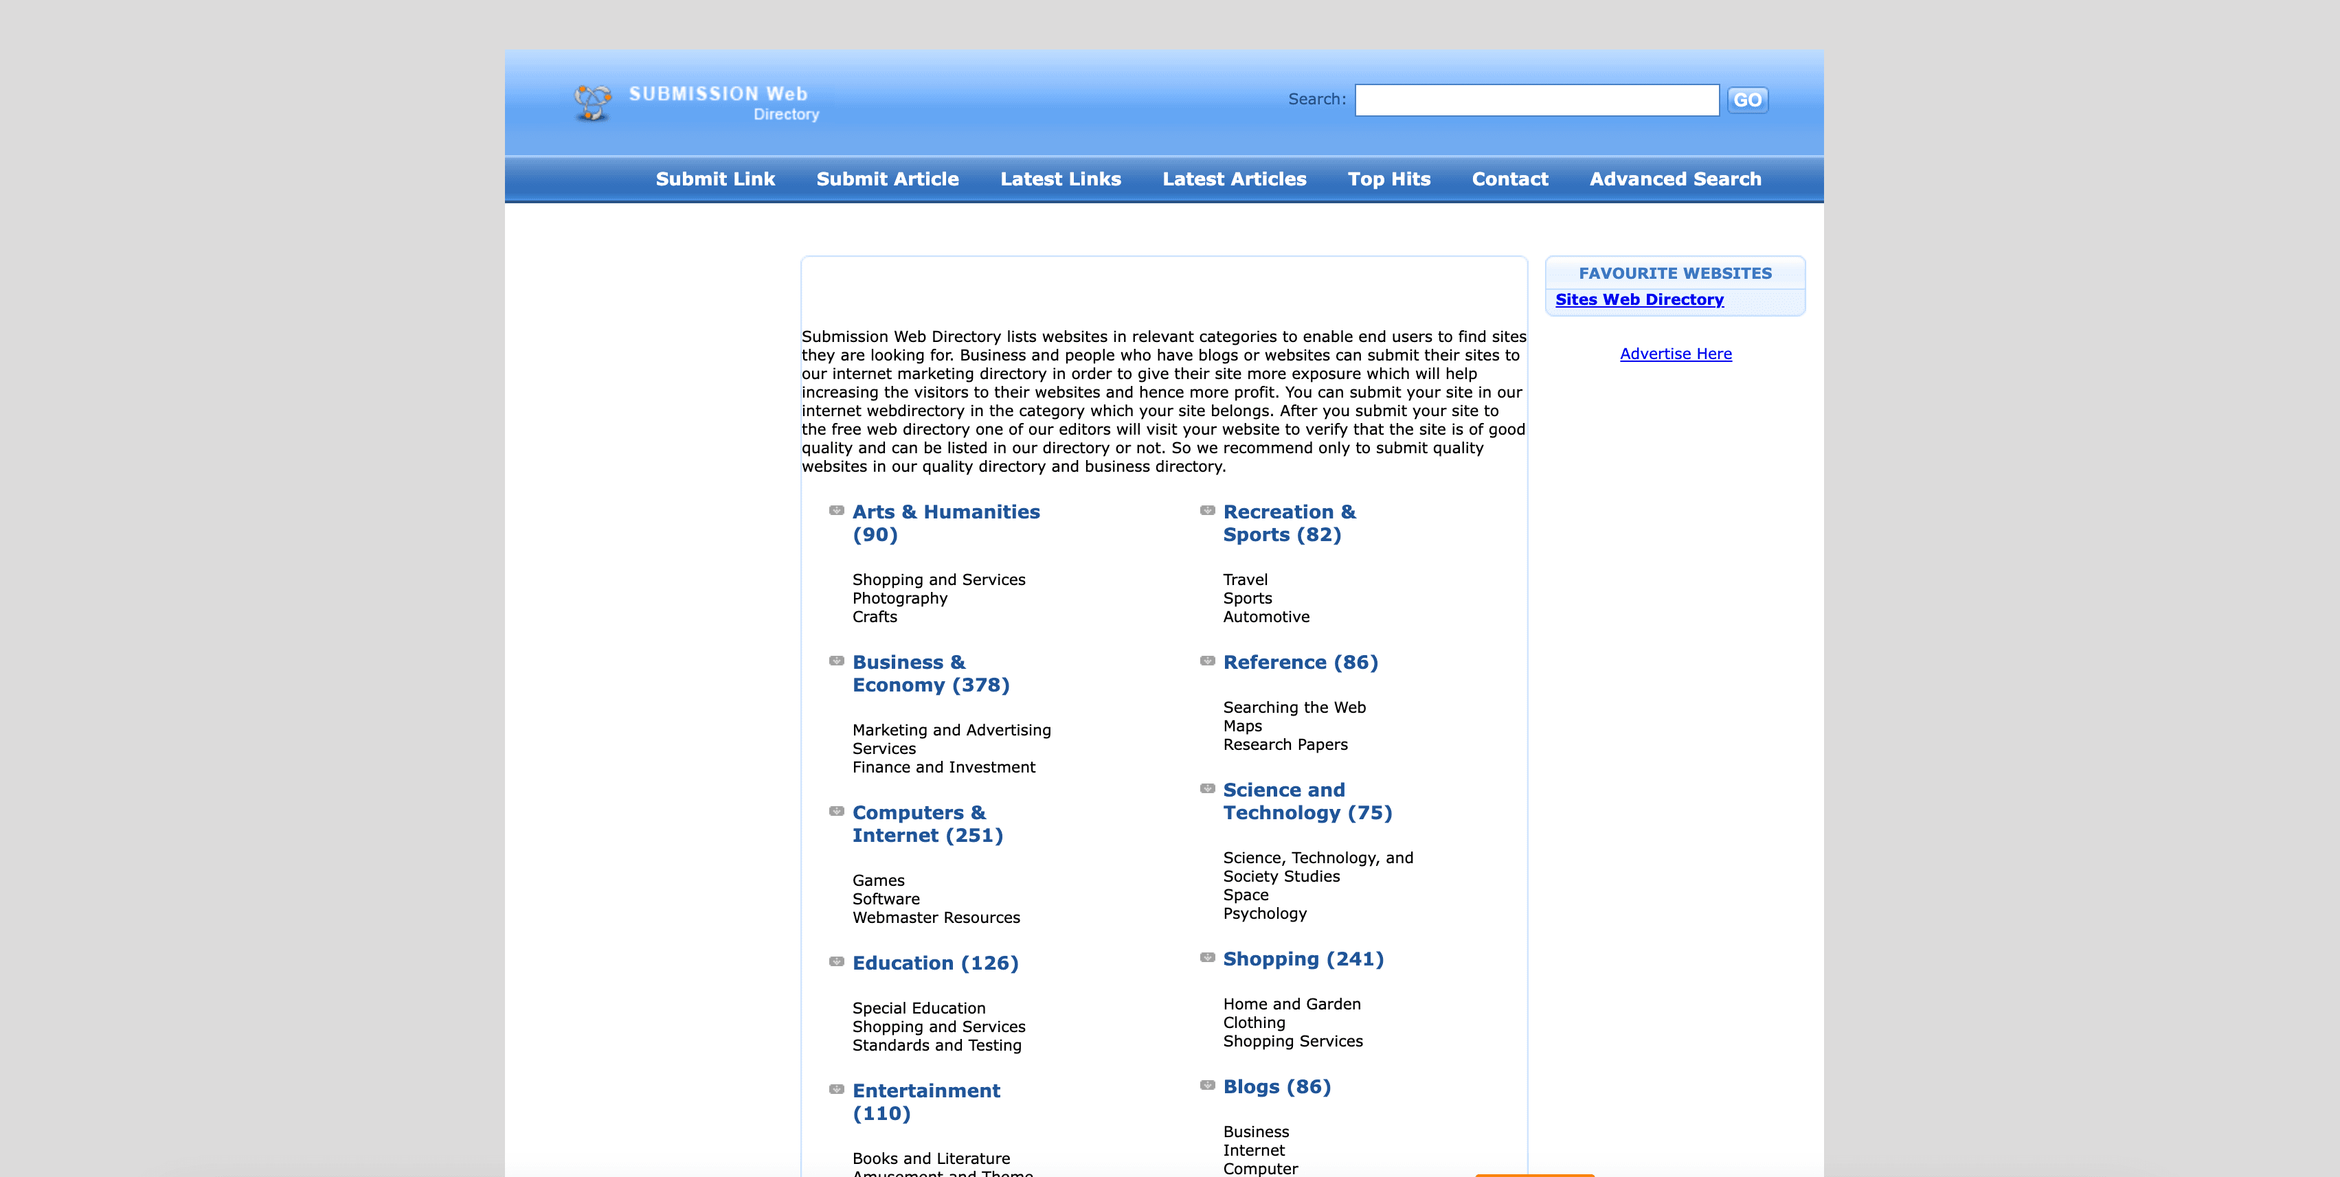Image resolution: width=2340 pixels, height=1177 pixels.
Task: Open Education (126) category
Action: pyautogui.click(x=935, y=963)
